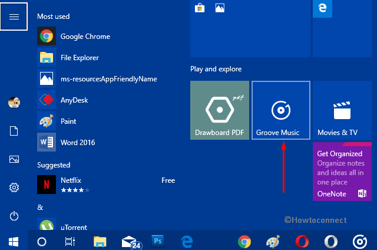Open Paint on the taskbar
Screen dimensions: 377x250
(x=273, y=242)
